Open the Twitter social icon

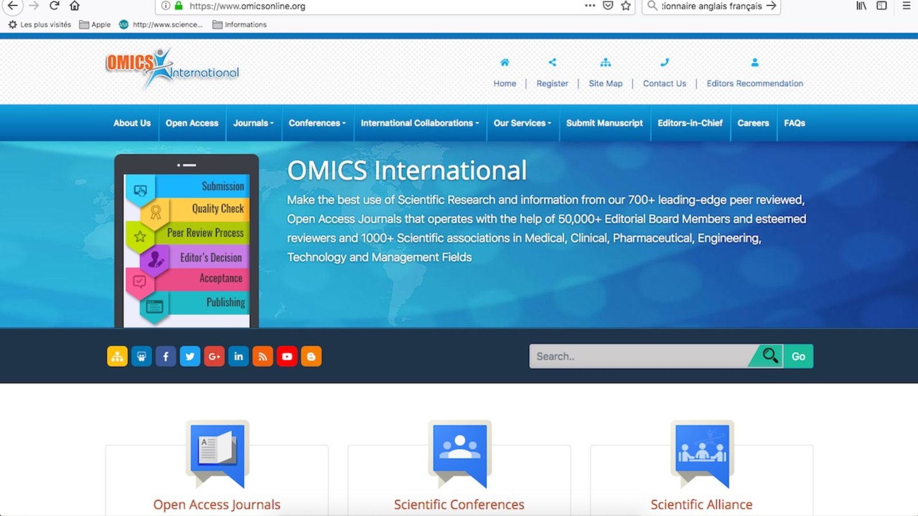(190, 357)
